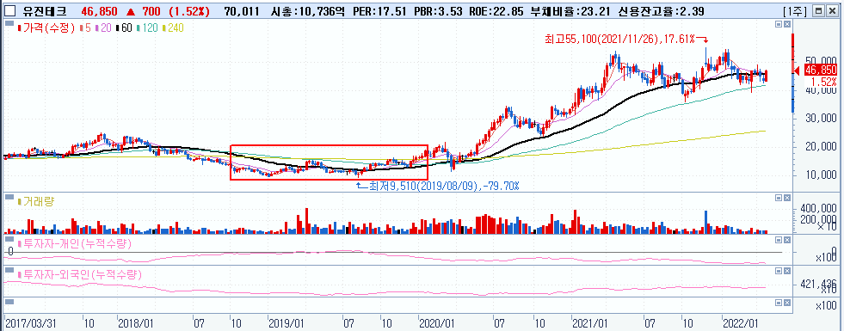Click the price panel's top-left handle icon
The height and width of the screenshot is (331, 844).
[x=9, y=24]
